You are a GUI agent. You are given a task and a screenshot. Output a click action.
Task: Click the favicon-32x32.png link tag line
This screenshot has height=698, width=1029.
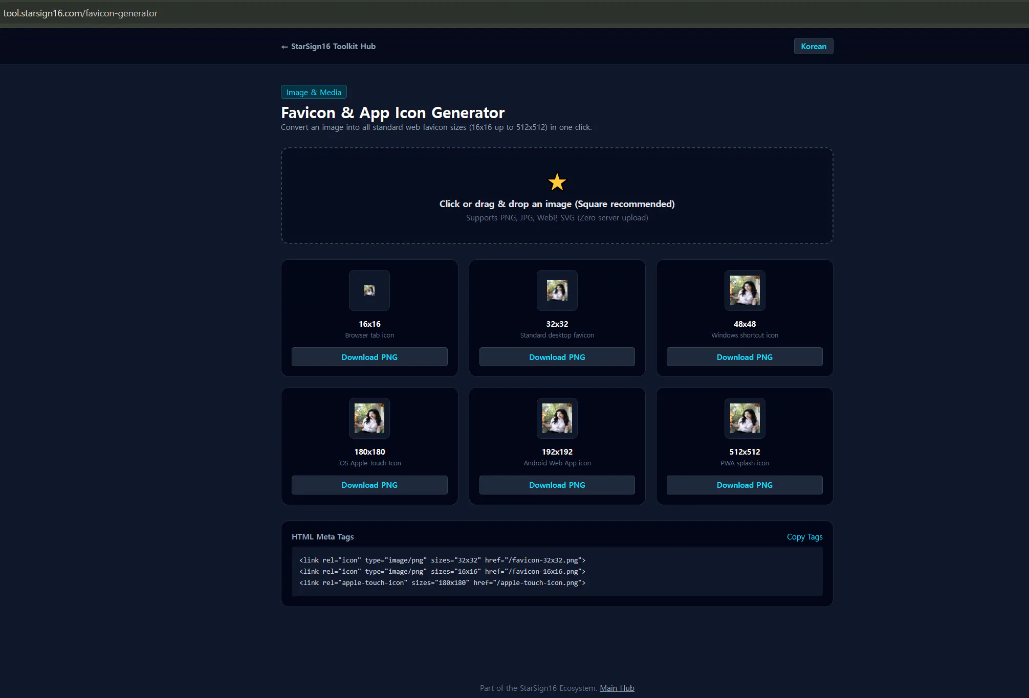tap(442, 560)
